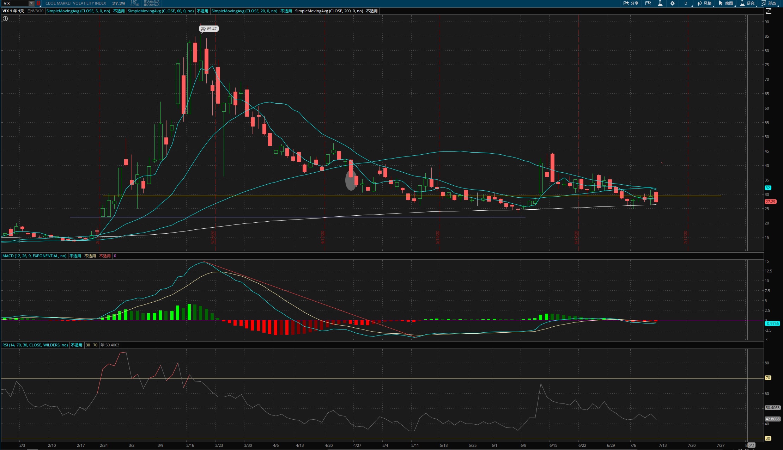Click the RSI 年:50.4063 readout

110,345
